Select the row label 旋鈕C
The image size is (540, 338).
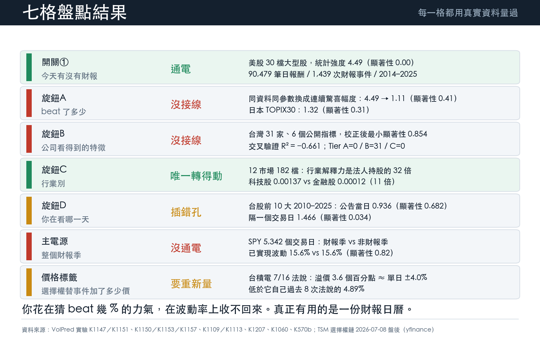click(54, 170)
